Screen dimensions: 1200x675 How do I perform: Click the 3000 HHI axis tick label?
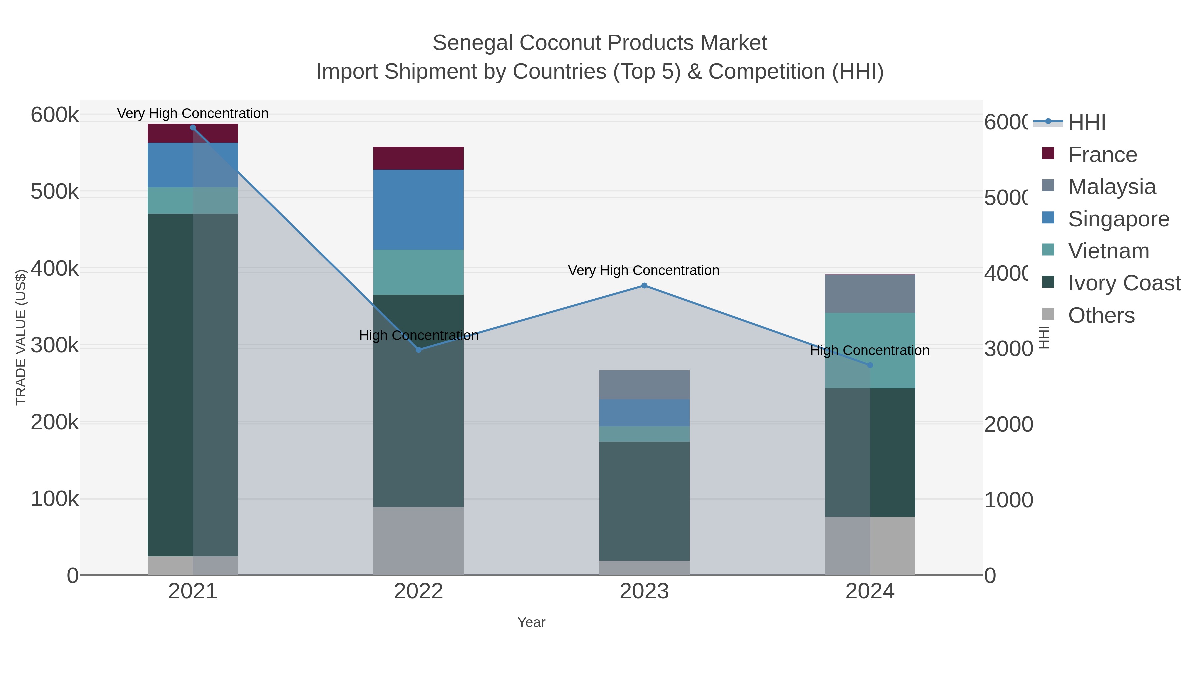1009,349
